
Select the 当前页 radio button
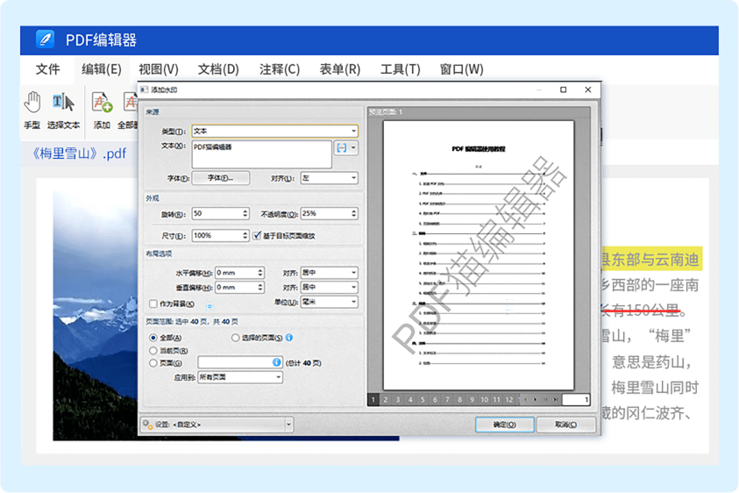tap(153, 350)
